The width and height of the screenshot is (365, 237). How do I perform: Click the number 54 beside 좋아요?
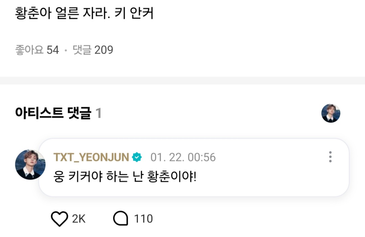[53, 50]
